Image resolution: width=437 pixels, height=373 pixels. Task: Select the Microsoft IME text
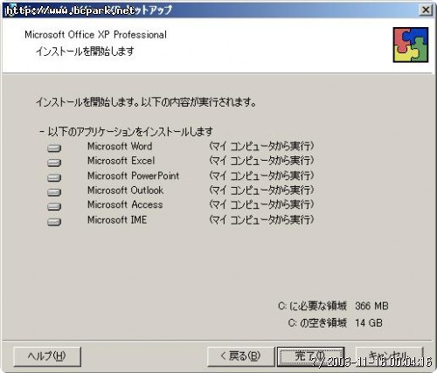tap(117, 219)
